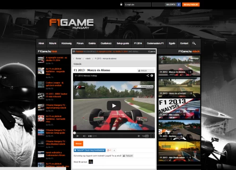Screen dimensions: 236x170
Task: Open the Fórum menu item
Action: 80,43
